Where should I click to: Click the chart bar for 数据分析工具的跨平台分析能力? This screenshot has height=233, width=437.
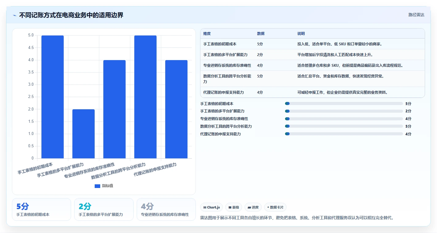pyautogui.click(x=145, y=97)
